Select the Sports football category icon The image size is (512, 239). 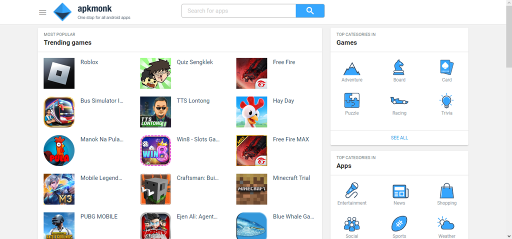(x=399, y=223)
